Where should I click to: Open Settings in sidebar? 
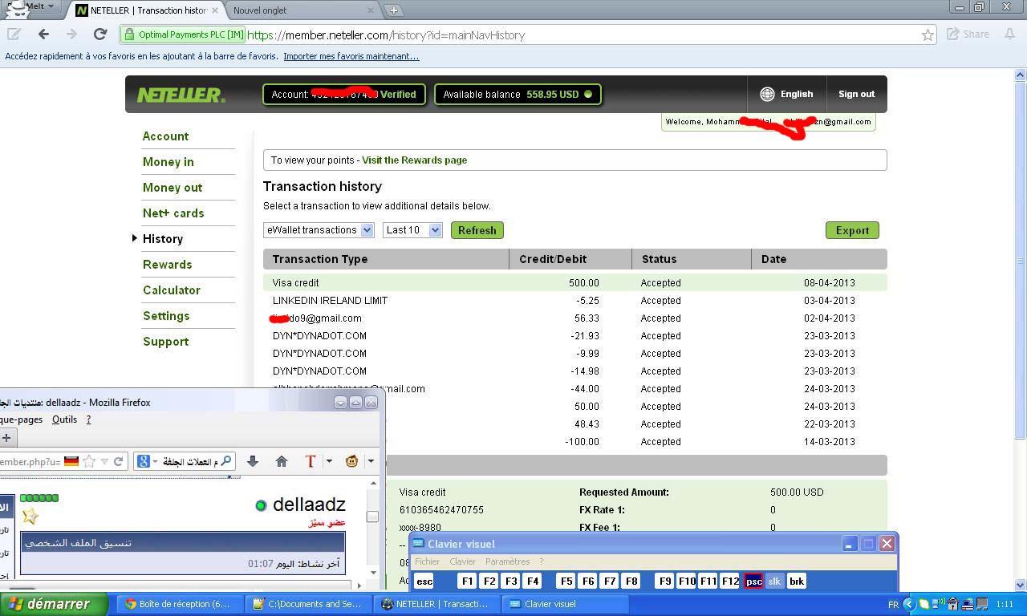166,316
